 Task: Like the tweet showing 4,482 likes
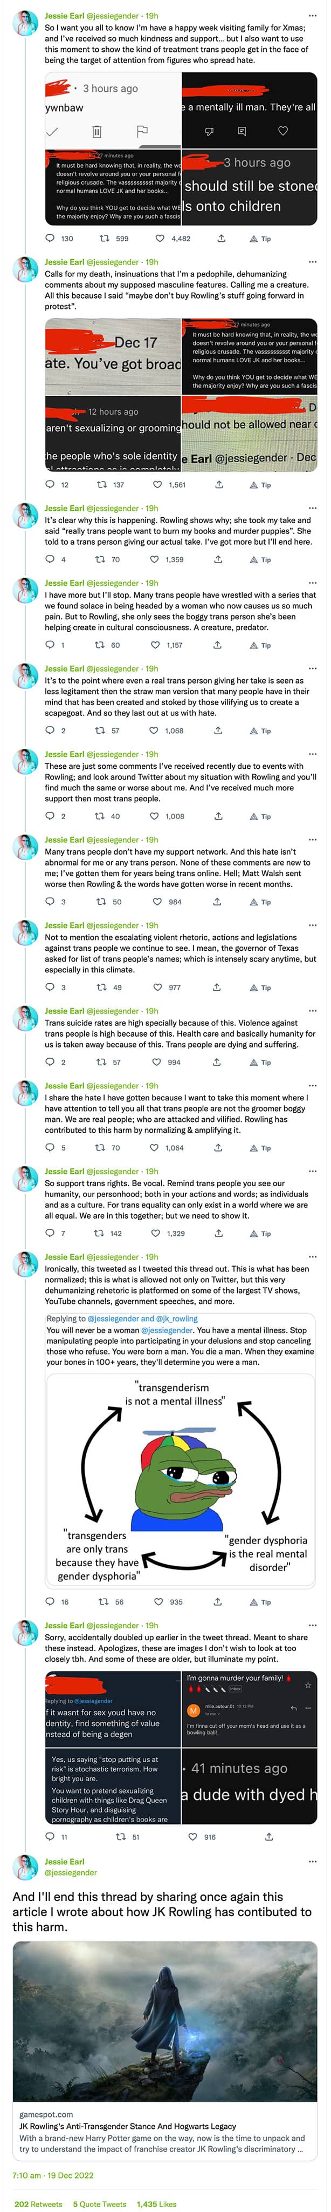pos(160,239)
